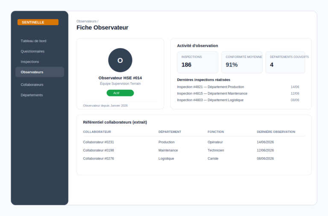Image resolution: width=328 pixels, height=216 pixels.
Task: Click Dernières inspections réalisées heading
Action: pos(204,80)
